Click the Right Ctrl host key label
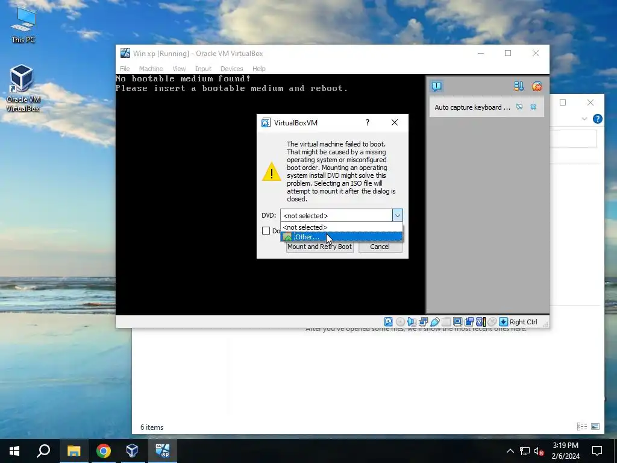Image resolution: width=617 pixels, height=463 pixels. tap(524, 322)
